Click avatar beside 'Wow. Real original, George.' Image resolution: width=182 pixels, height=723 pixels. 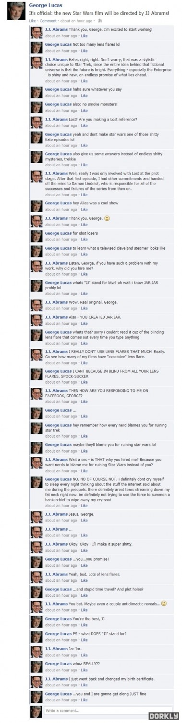36,306
